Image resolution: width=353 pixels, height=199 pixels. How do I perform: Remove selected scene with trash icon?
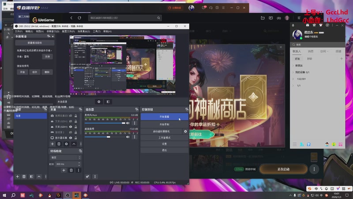pyautogui.click(x=24, y=176)
